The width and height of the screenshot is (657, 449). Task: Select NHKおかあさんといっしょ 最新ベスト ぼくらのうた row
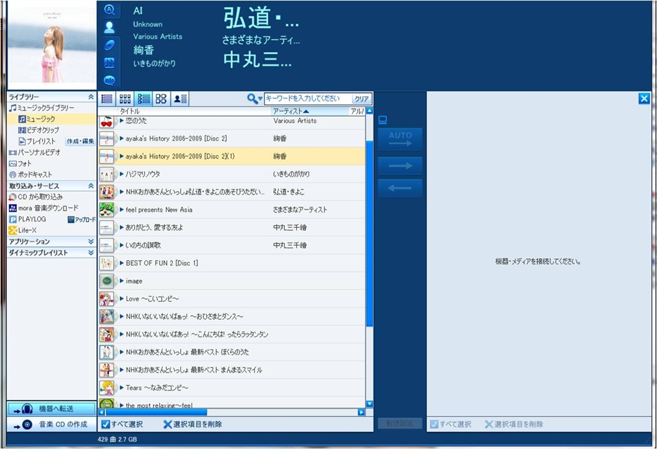point(232,352)
